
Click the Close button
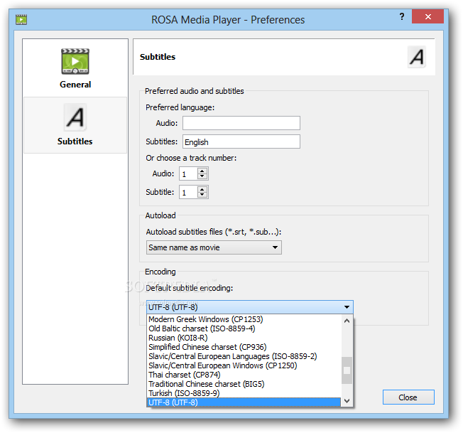408,397
